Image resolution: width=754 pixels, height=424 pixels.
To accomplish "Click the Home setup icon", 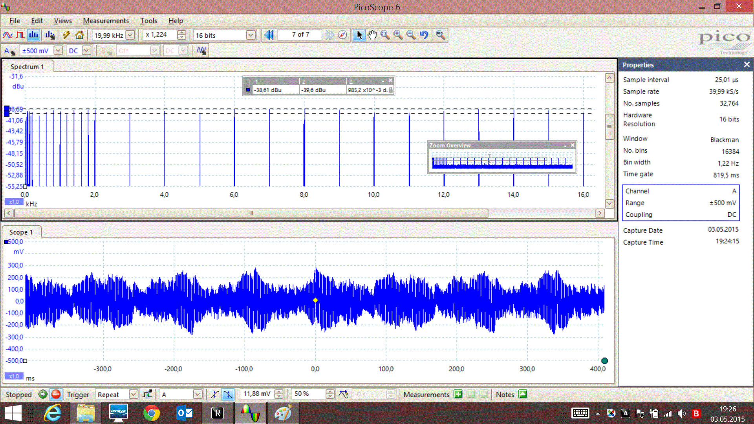I will click(x=80, y=35).
